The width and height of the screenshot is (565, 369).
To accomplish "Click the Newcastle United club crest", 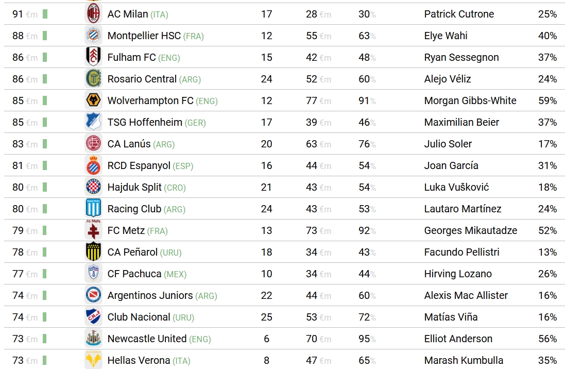I will point(93,339).
